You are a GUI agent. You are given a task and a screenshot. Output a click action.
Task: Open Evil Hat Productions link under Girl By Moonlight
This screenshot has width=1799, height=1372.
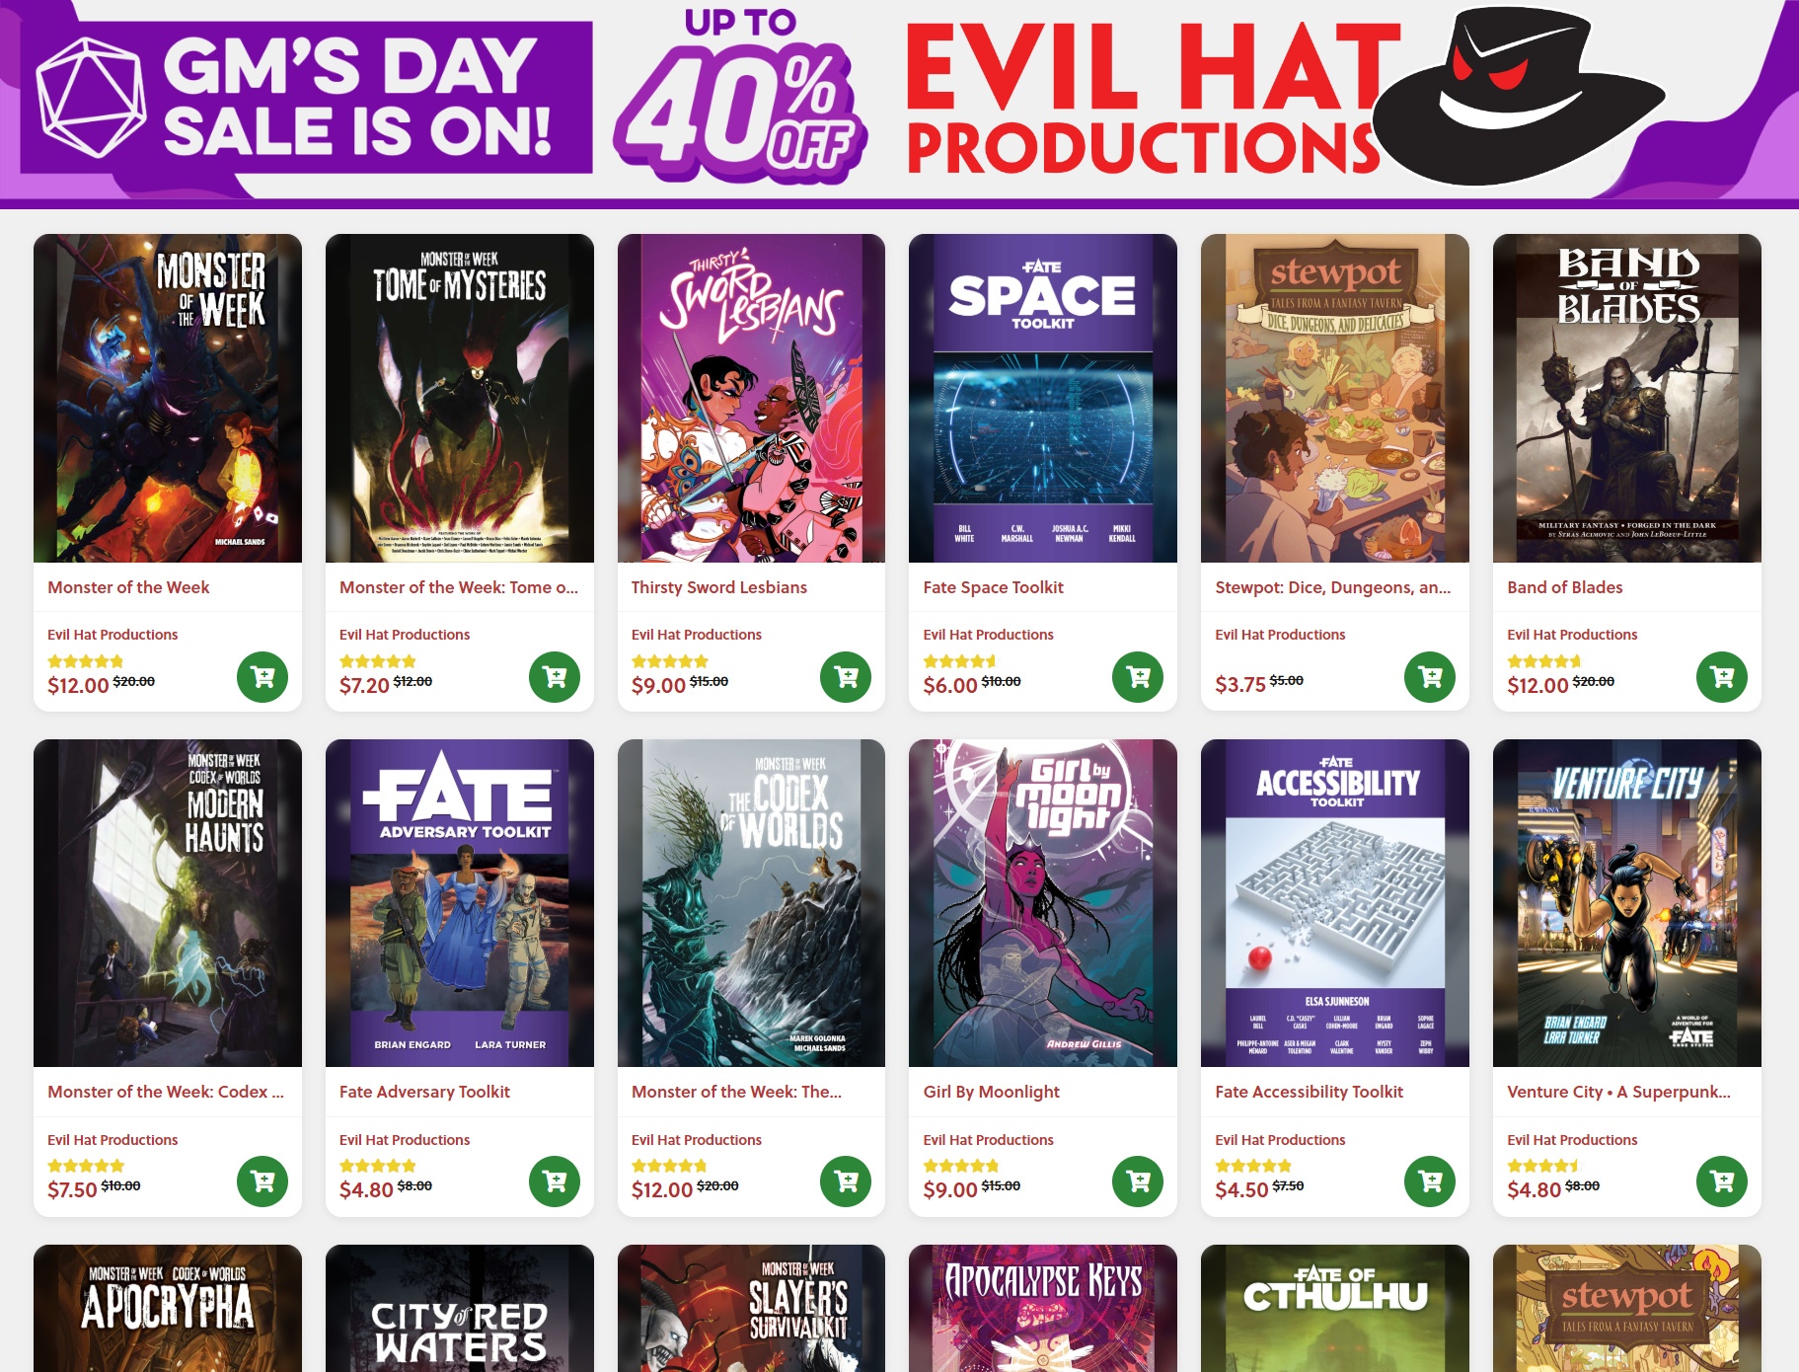point(988,1140)
